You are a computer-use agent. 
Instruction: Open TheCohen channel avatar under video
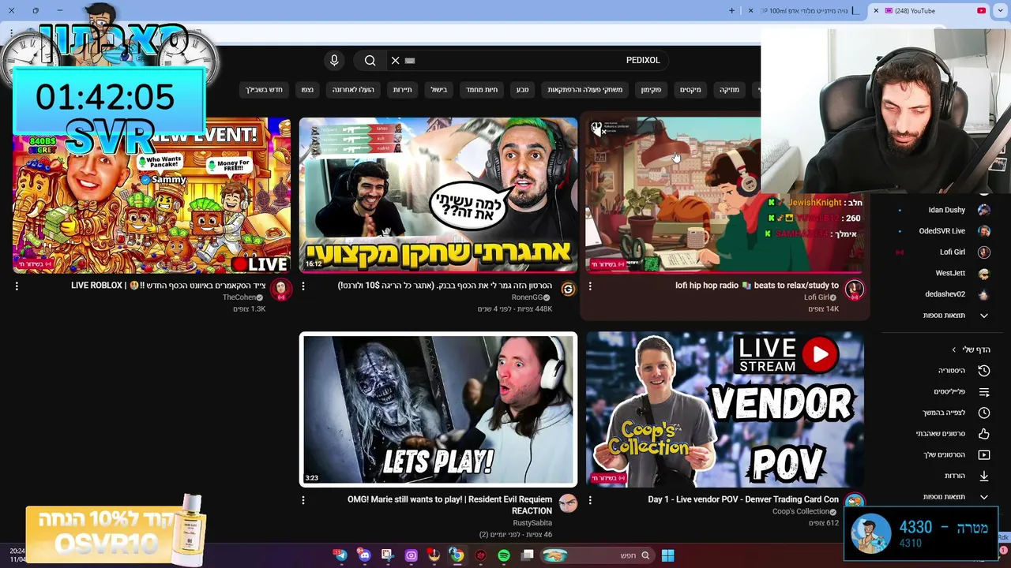pos(280,290)
